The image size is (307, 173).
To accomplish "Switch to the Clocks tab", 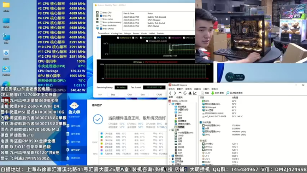I will click(x=144, y=33).
